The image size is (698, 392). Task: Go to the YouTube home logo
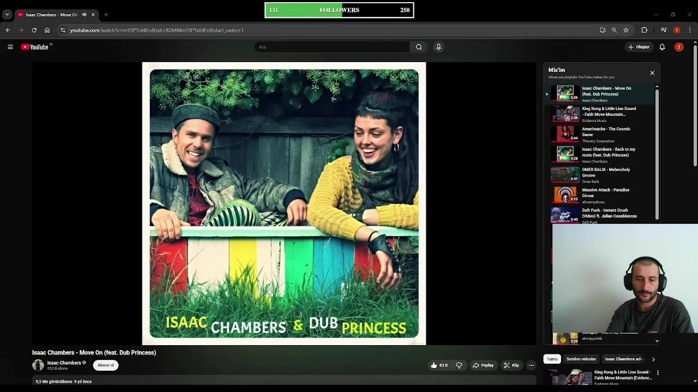(x=35, y=47)
